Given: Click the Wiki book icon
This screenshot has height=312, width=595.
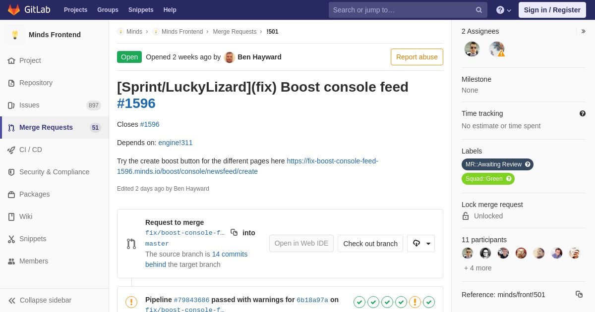Looking at the screenshot, I should pyautogui.click(x=11, y=216).
